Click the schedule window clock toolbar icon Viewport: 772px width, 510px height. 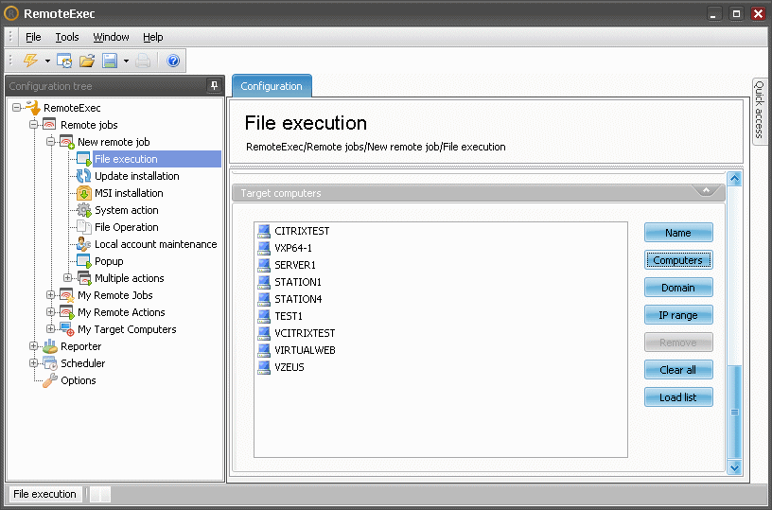click(x=64, y=61)
